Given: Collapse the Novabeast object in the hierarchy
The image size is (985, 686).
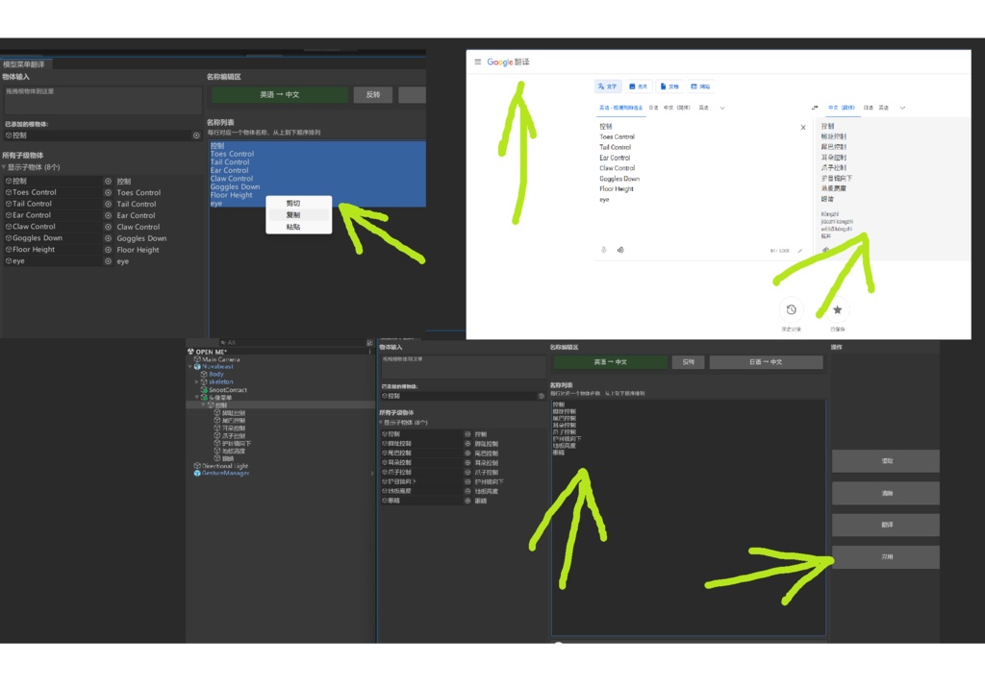Looking at the screenshot, I should coord(189,367).
